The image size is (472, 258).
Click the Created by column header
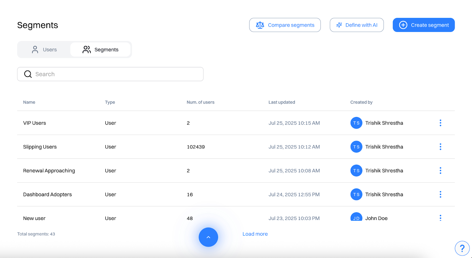pos(361,102)
